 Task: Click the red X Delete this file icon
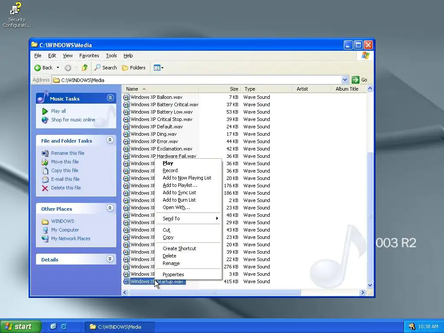point(45,188)
